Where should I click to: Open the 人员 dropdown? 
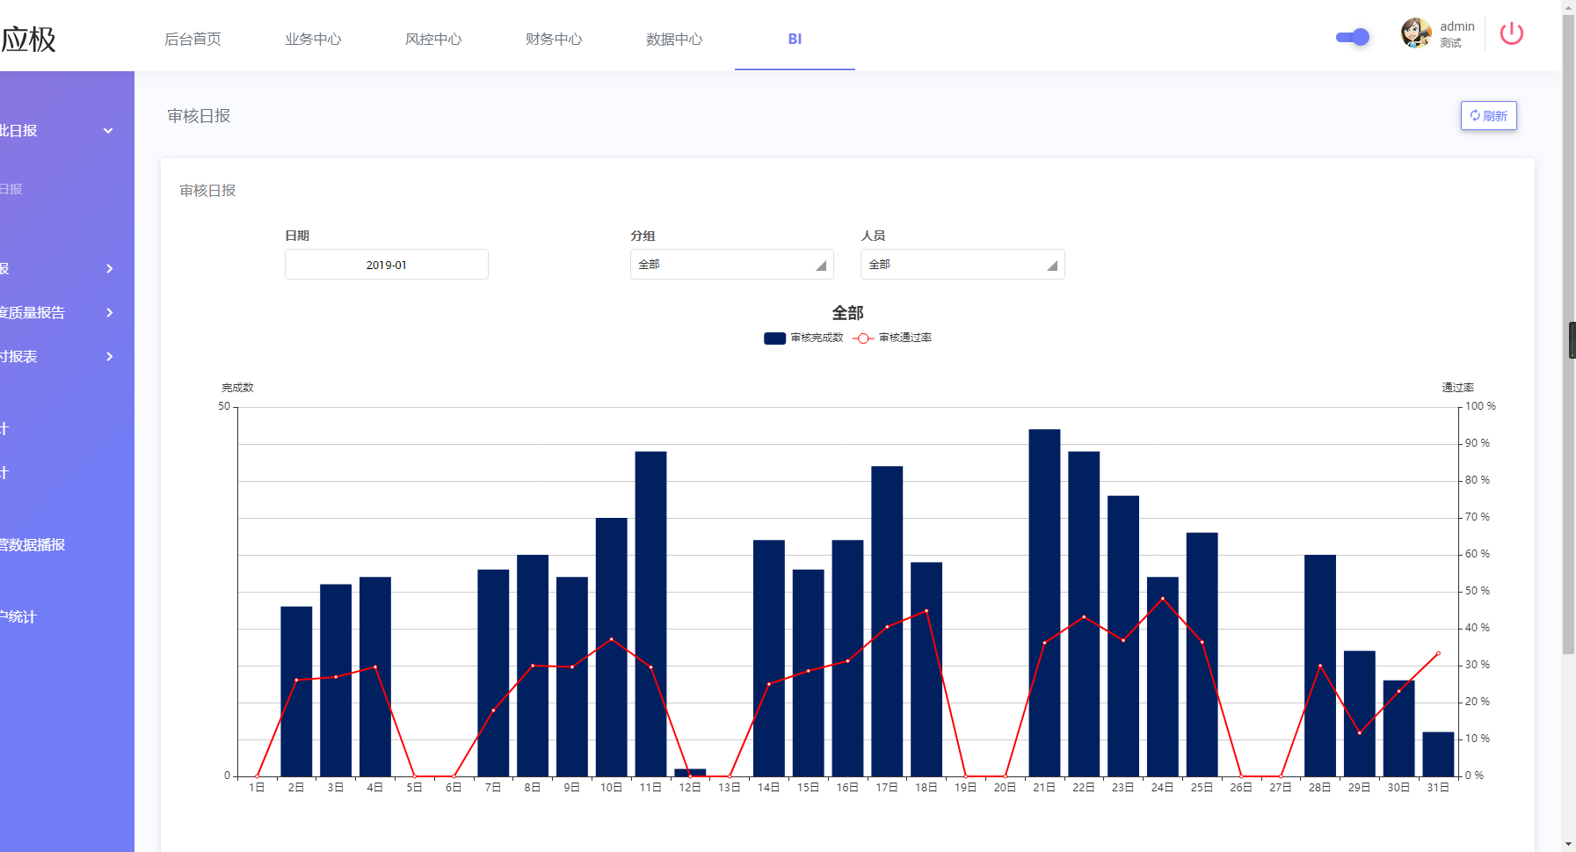[962, 265]
